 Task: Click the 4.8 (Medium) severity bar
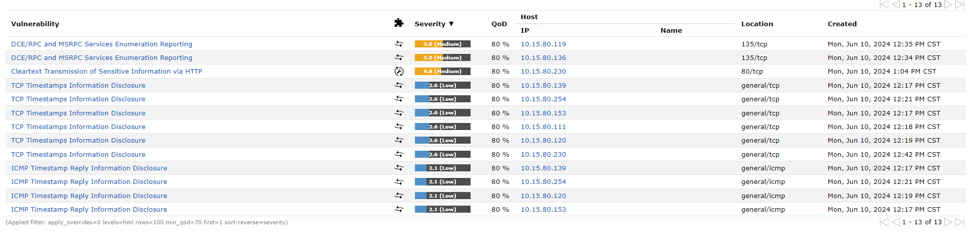coord(442,72)
